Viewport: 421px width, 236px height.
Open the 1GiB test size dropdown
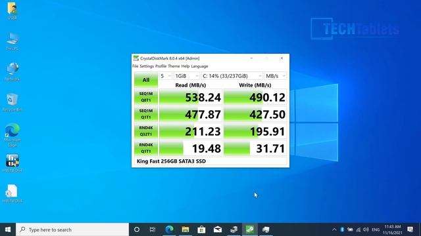tap(187, 76)
